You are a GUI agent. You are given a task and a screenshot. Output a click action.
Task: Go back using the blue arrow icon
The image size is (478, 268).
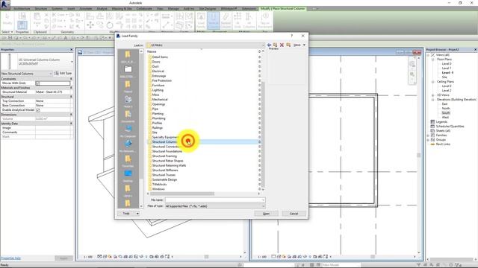pyautogui.click(x=269, y=45)
